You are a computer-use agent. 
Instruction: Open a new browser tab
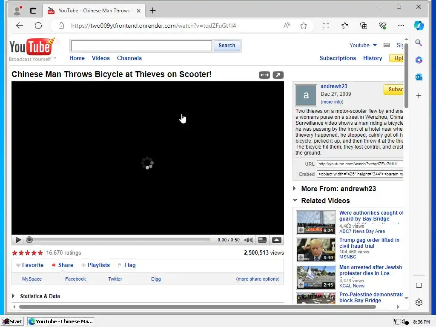coord(152,11)
